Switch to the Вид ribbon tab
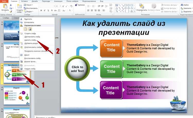 102,1
